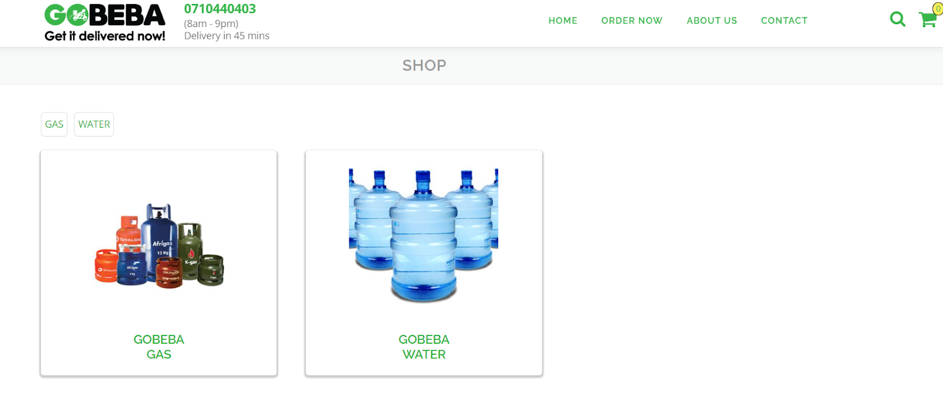Click the cart item count badge
The width and height of the screenshot is (943, 399).
938,8
